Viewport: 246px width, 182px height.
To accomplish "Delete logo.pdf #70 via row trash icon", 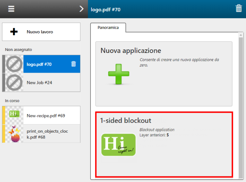I will click(74, 64).
